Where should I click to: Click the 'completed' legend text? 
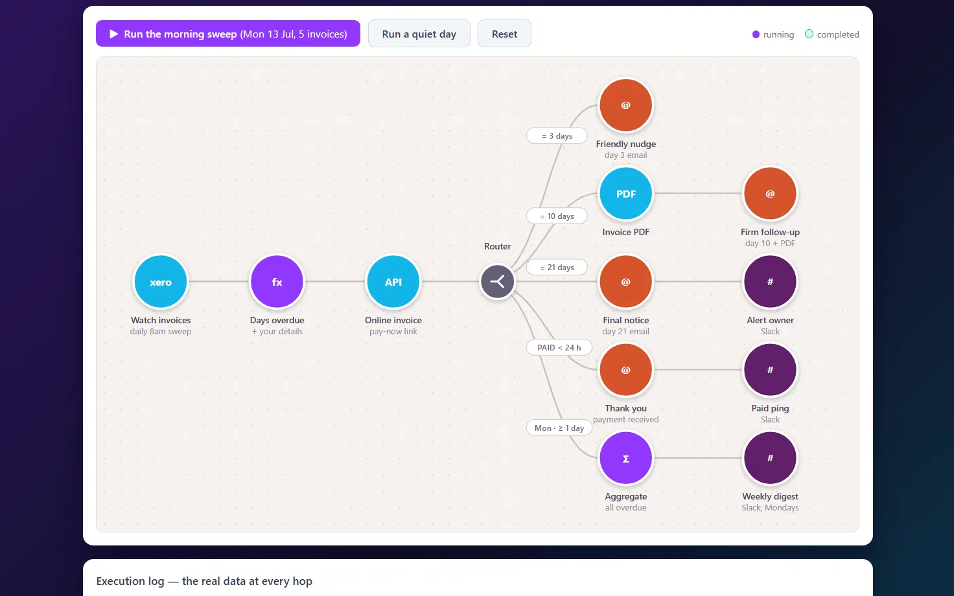coord(838,34)
